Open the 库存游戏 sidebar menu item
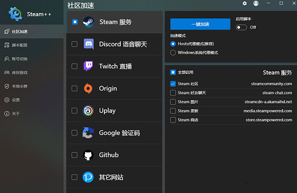 pyautogui.click(x=32, y=73)
